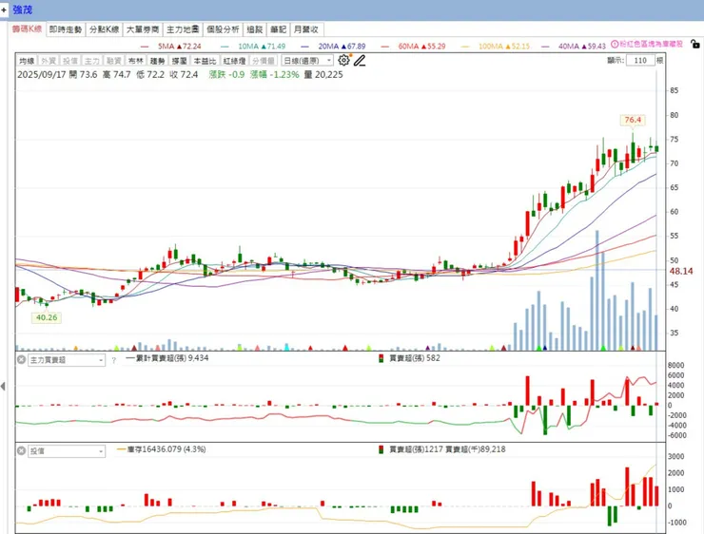Open the 筆記 tab
This screenshot has height=534, width=704.
279,29
